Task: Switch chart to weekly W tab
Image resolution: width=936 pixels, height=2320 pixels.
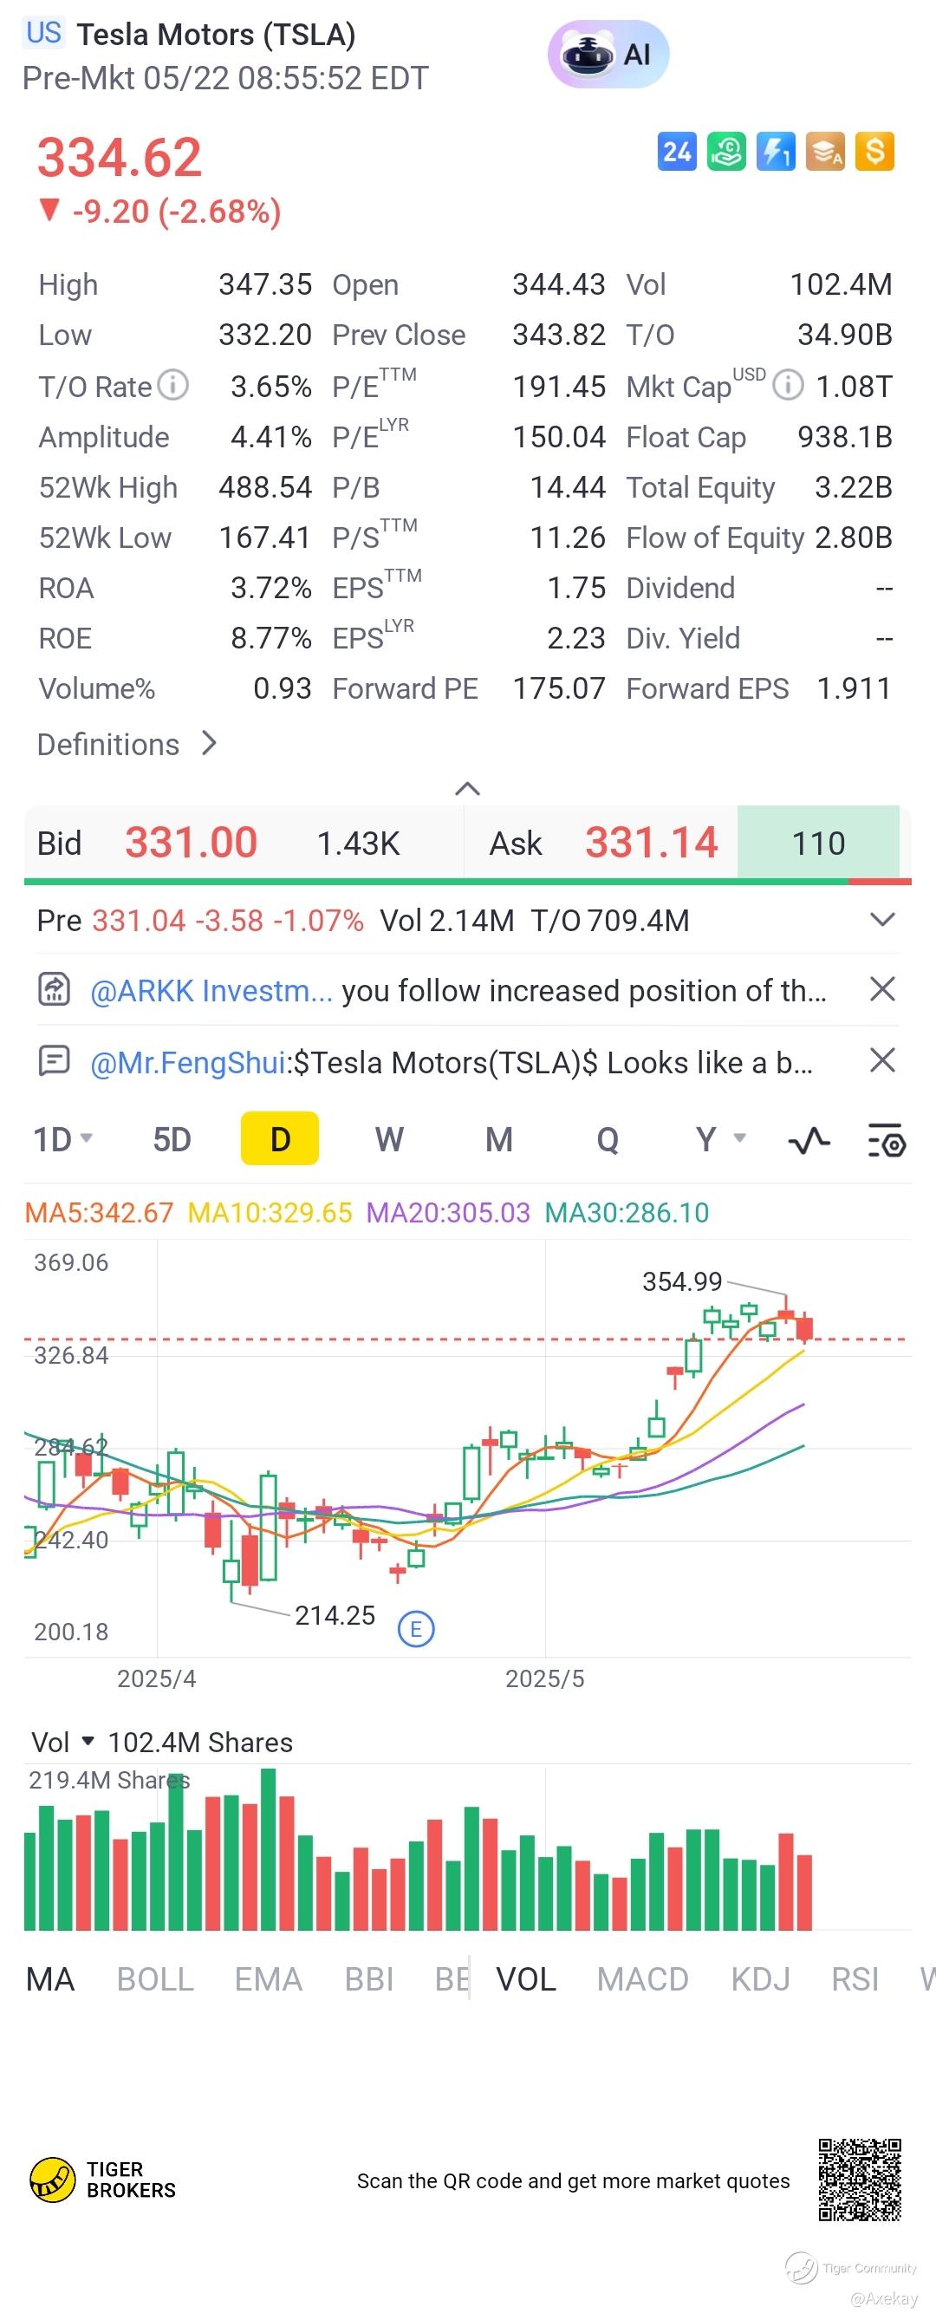Action: point(389,1139)
